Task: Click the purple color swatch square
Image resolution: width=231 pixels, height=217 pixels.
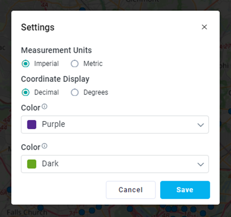Action: 32,125
